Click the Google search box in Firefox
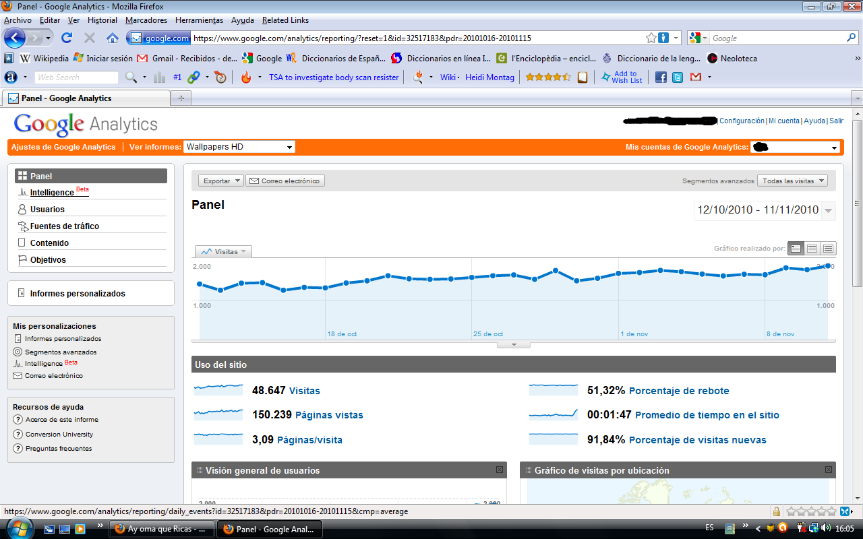Image resolution: width=863 pixels, height=539 pixels. click(x=777, y=38)
